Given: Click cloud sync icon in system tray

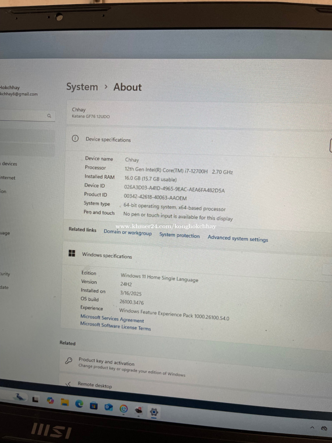Looking at the screenshot, I should click(324, 428).
